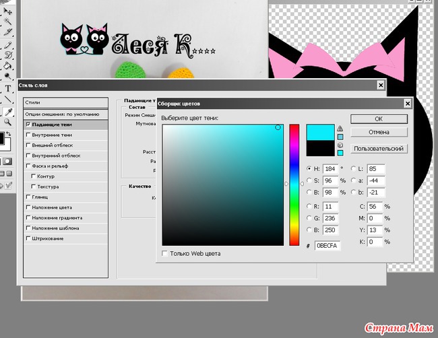438x338 pixels.
Task: Select the Eyedropper tool
Action: pos(8,112)
